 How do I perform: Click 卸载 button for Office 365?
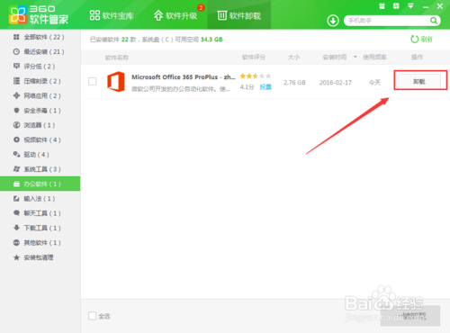tap(419, 81)
